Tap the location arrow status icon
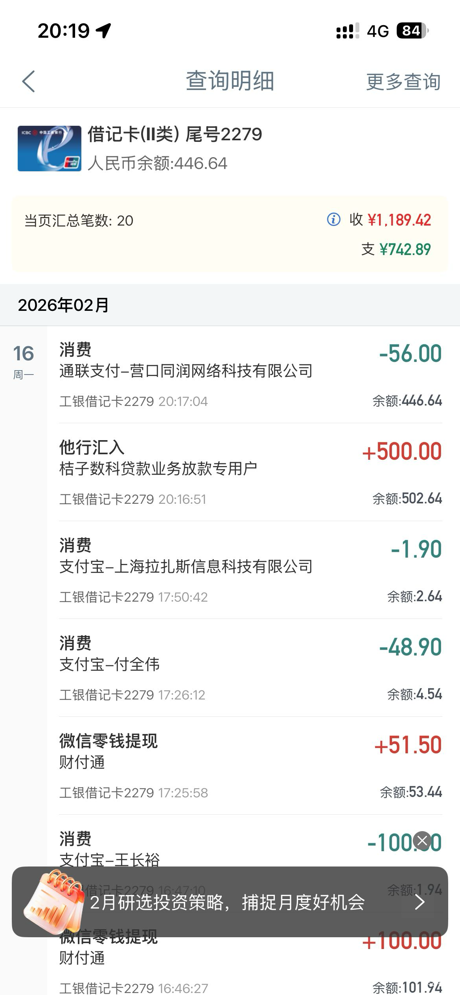This screenshot has width=460, height=995. point(104,31)
